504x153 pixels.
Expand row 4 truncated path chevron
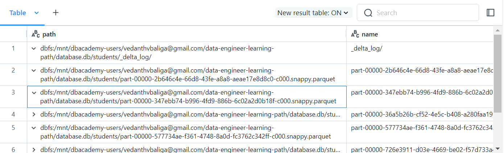click(x=34, y=114)
